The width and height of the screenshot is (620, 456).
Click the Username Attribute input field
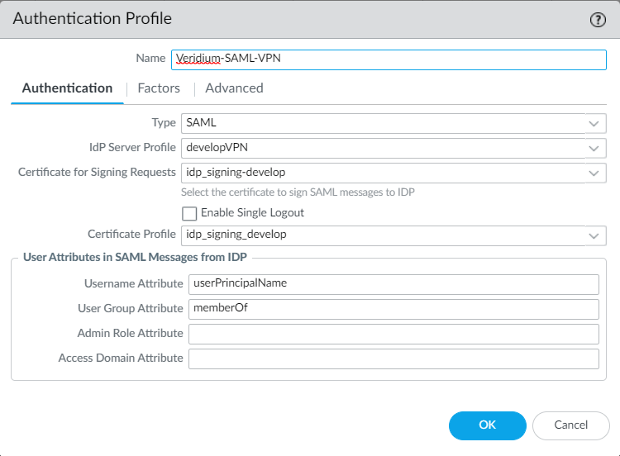[x=393, y=284]
